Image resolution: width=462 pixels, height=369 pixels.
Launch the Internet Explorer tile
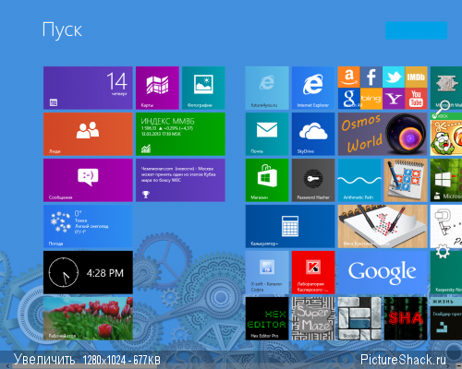tap(313, 88)
